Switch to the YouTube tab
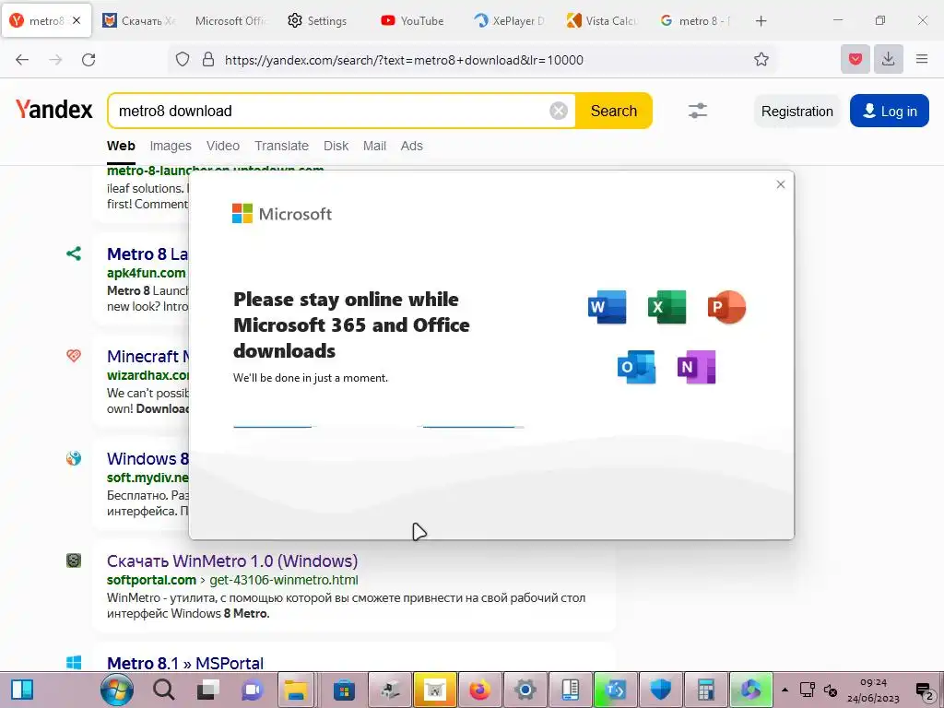The image size is (944, 708). click(x=413, y=20)
